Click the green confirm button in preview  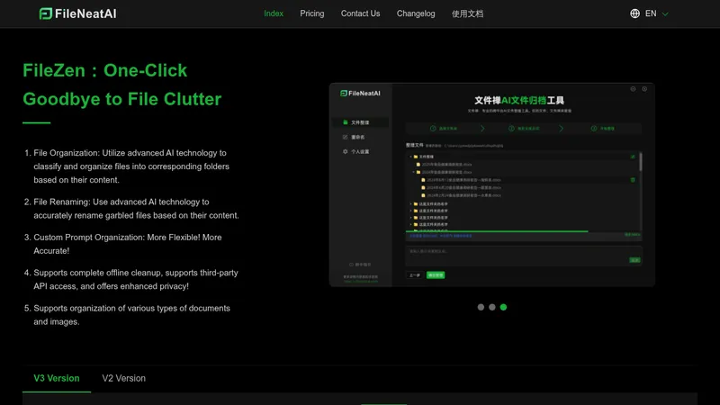click(436, 275)
